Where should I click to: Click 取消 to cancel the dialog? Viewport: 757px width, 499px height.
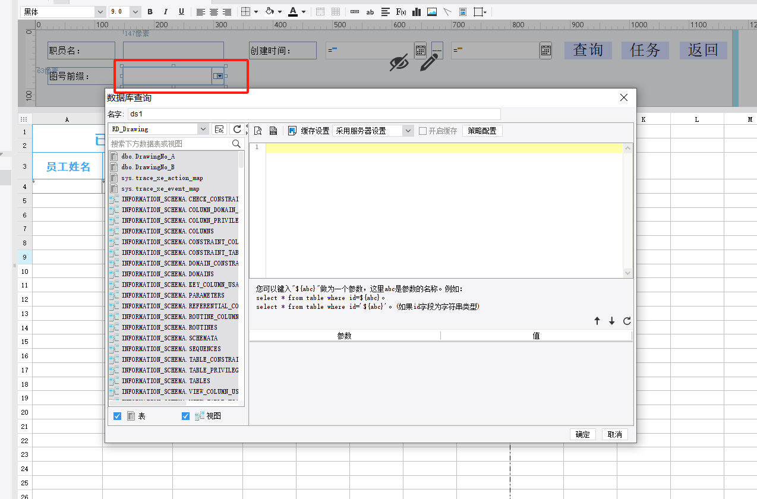coord(615,434)
